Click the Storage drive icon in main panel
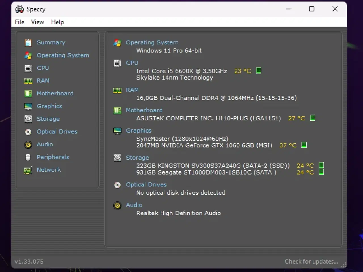The width and height of the screenshot is (363, 272). coord(117,158)
